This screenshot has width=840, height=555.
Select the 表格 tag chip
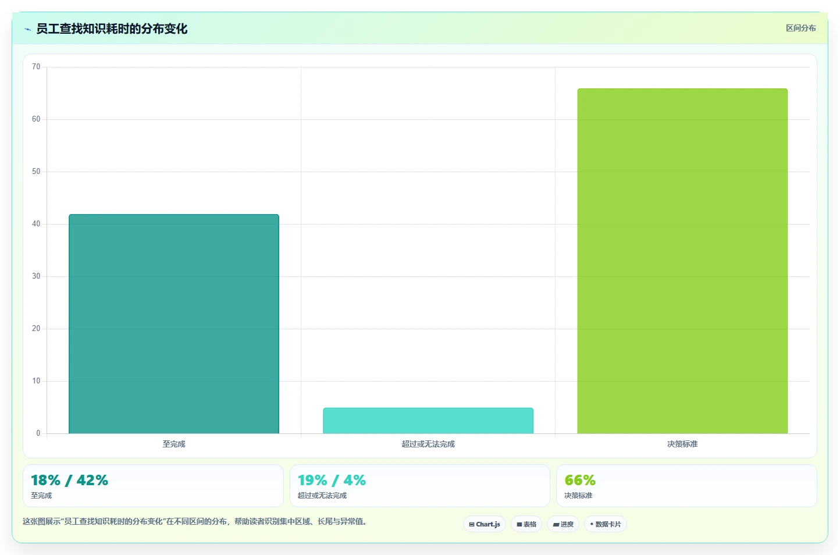[526, 524]
